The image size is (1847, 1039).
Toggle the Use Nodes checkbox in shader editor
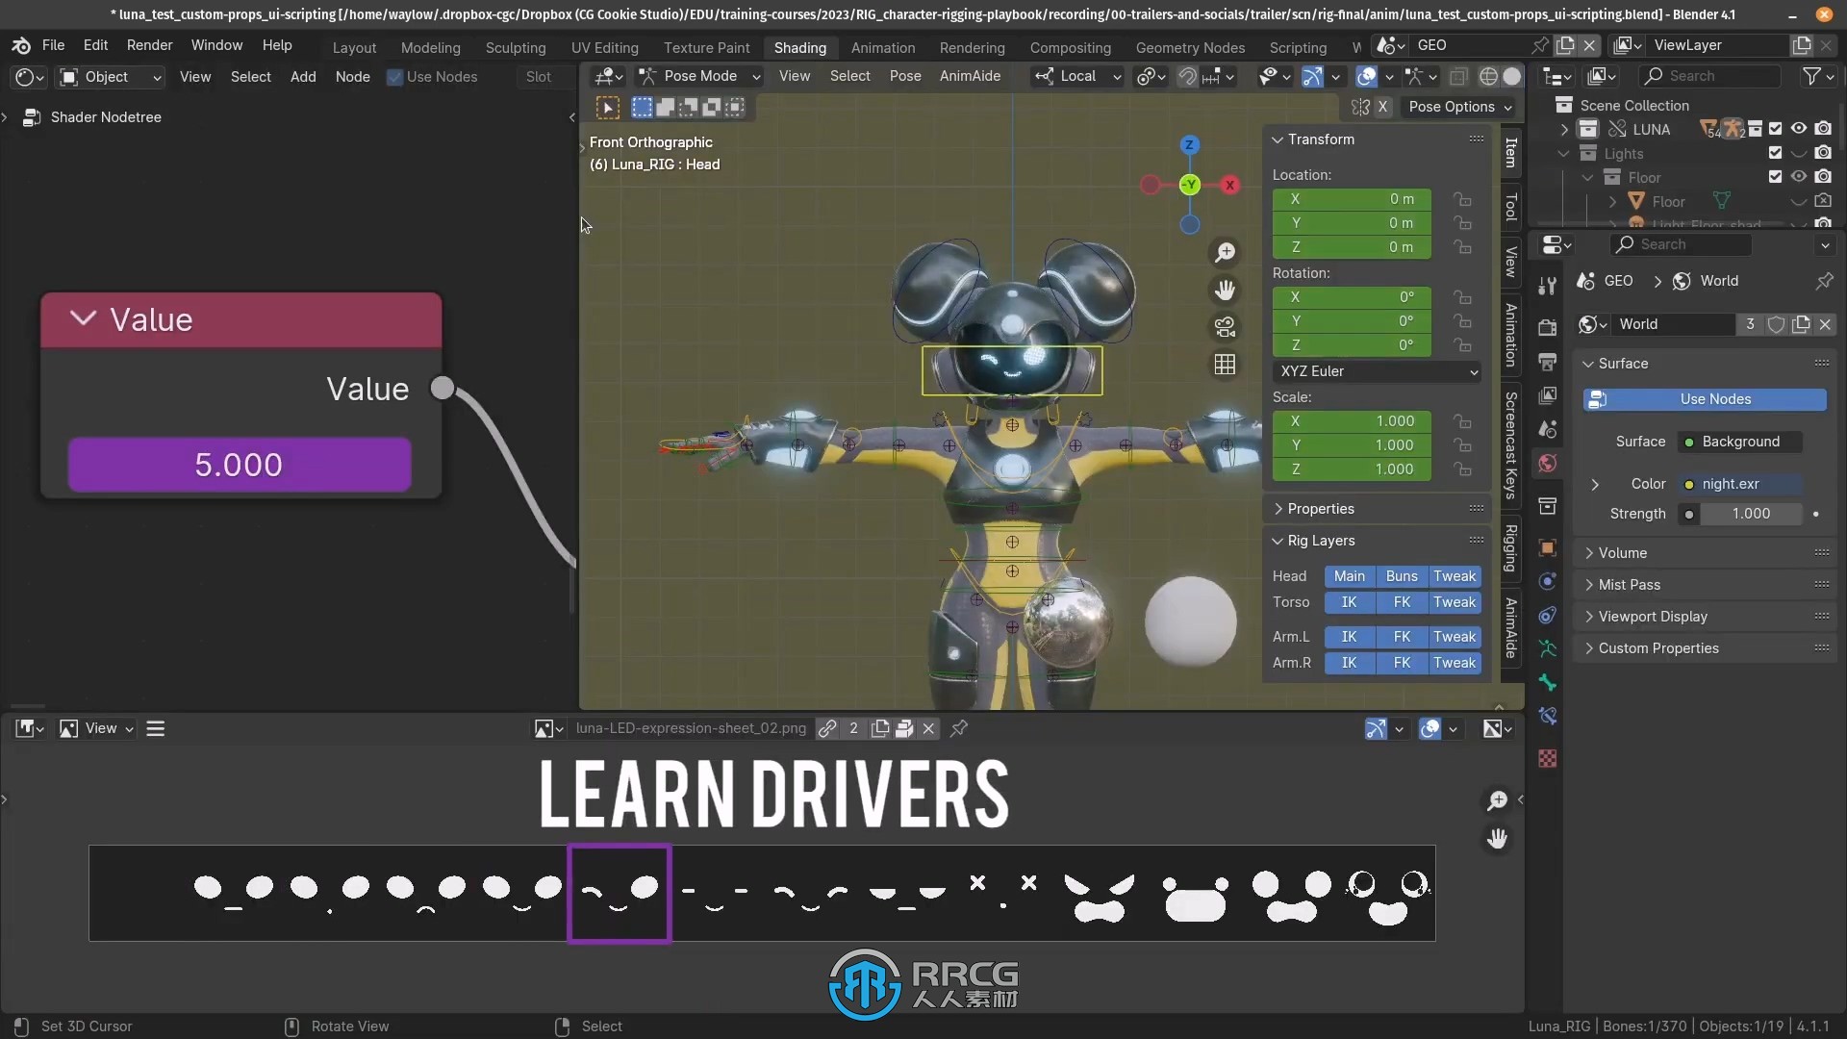pos(394,77)
